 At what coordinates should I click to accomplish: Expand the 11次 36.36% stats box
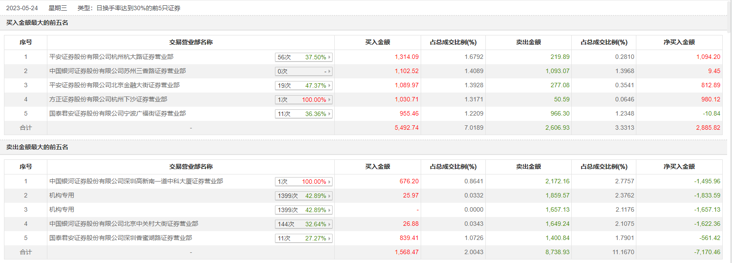(x=303, y=114)
